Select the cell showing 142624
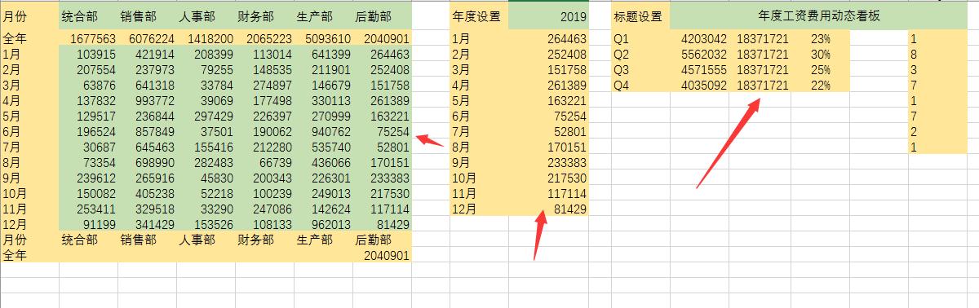 (x=324, y=209)
